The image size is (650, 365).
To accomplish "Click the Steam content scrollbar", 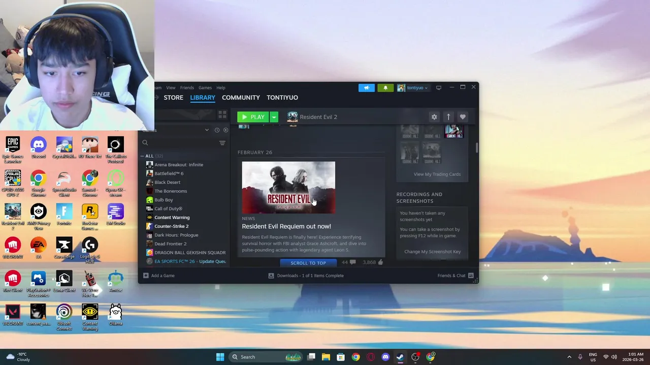I will click(476, 148).
